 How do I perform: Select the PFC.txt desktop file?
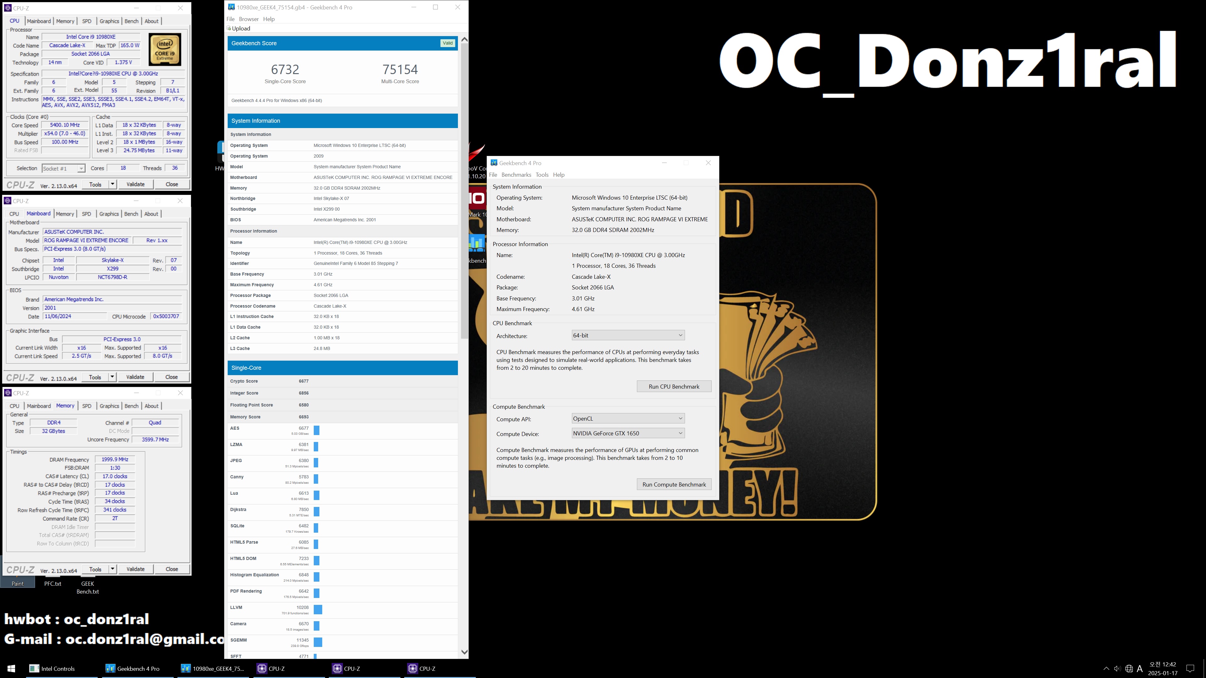point(52,584)
